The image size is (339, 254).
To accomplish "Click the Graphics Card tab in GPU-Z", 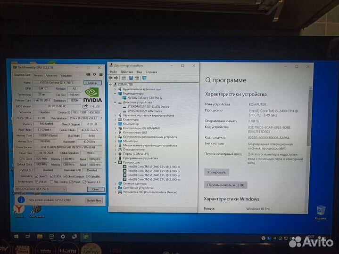I will coord(22,75).
